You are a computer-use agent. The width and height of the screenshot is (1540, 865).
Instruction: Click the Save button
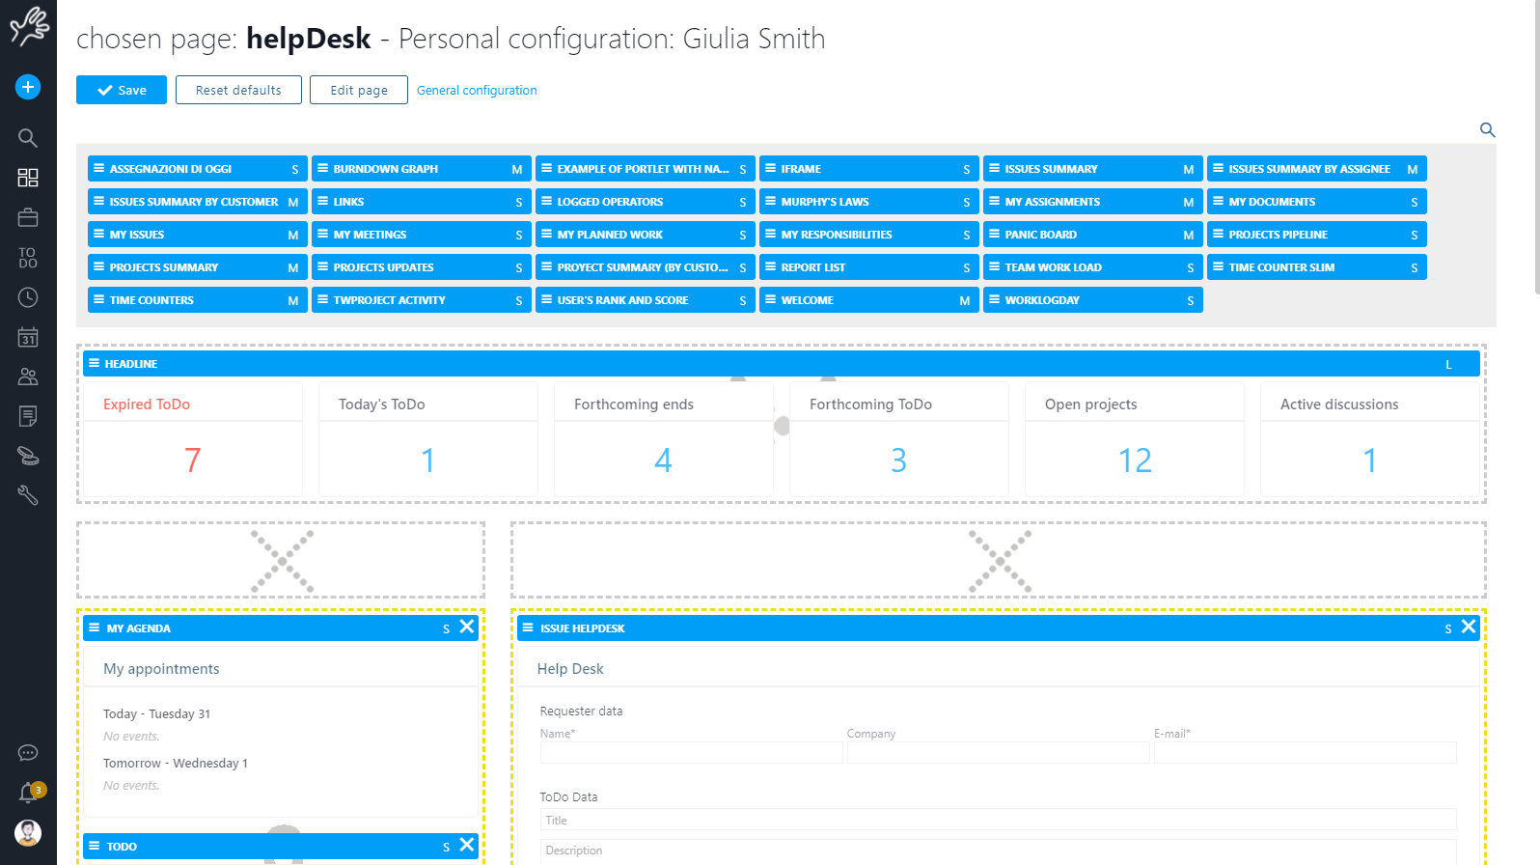point(122,90)
